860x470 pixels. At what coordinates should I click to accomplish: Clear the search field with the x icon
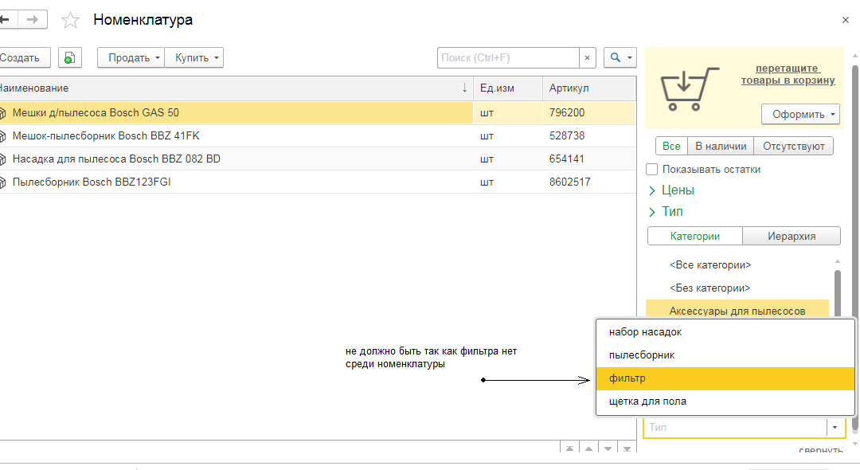(x=588, y=57)
